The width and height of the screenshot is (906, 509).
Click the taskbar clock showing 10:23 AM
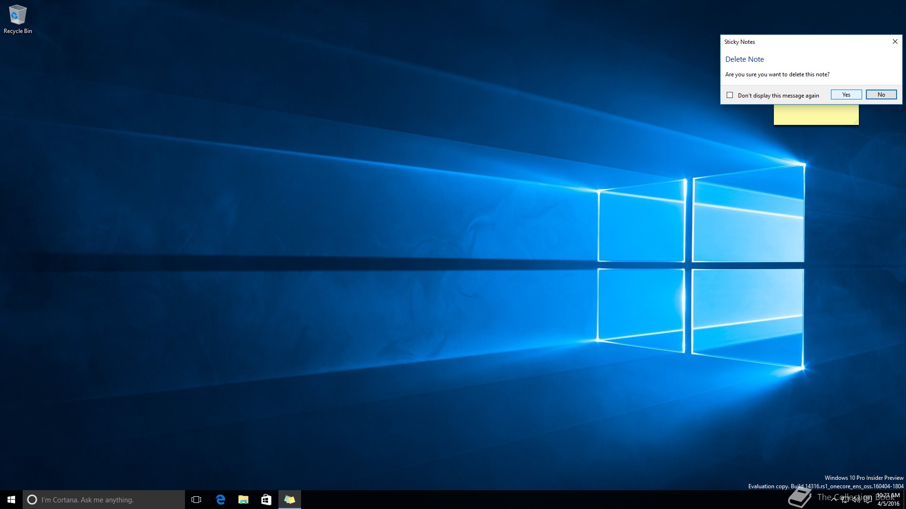[888, 500]
